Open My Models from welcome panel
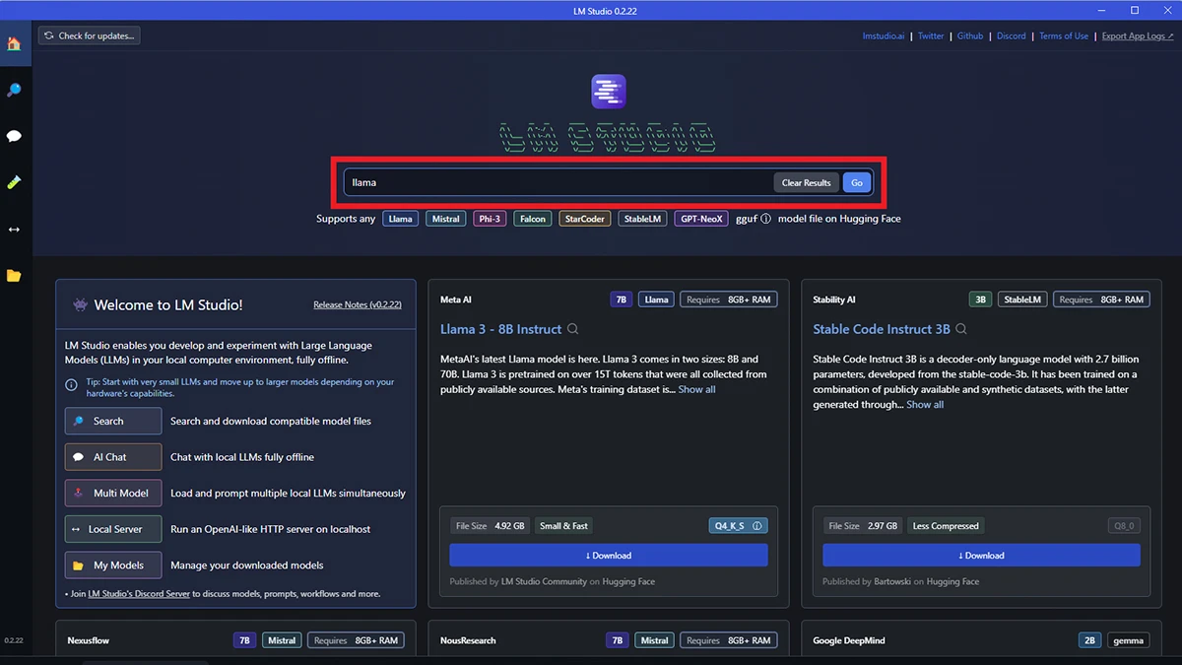1182x665 pixels. point(113,565)
